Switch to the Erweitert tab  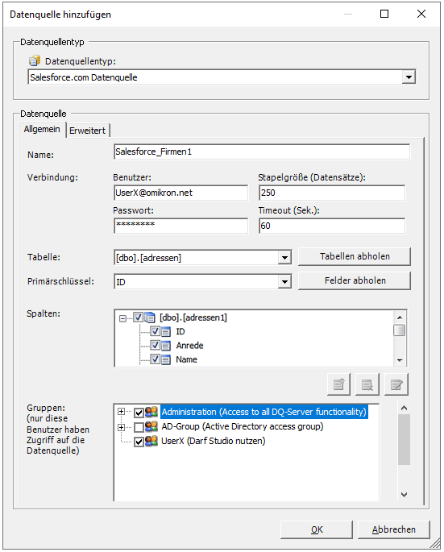pyautogui.click(x=87, y=131)
